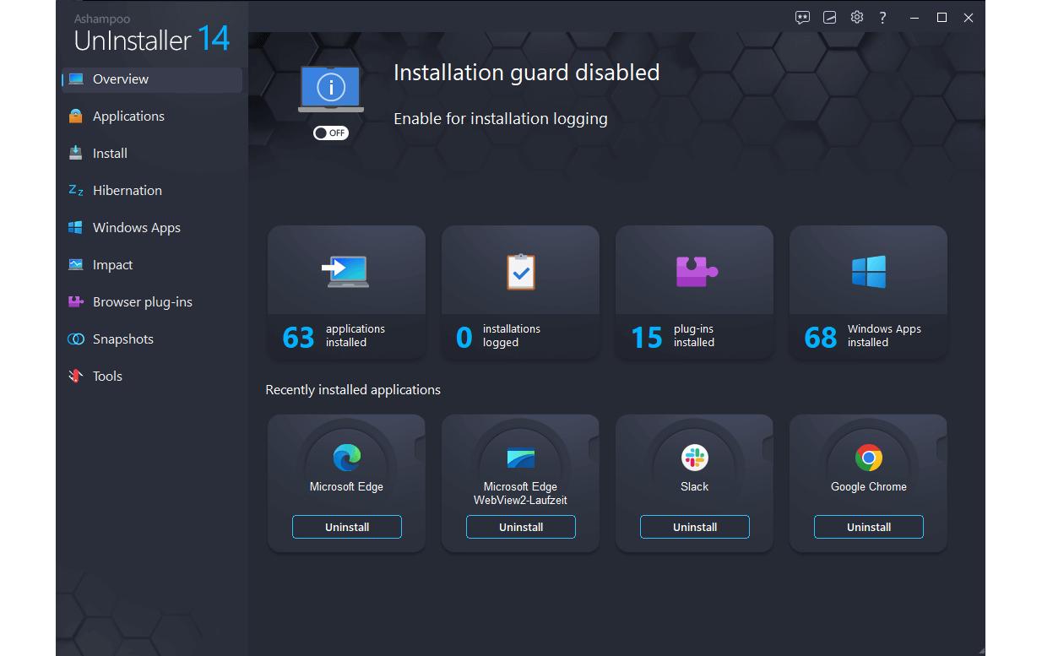The height and width of the screenshot is (656, 1042).
Task: Click the Hibernation Zz icon
Action: click(x=76, y=191)
